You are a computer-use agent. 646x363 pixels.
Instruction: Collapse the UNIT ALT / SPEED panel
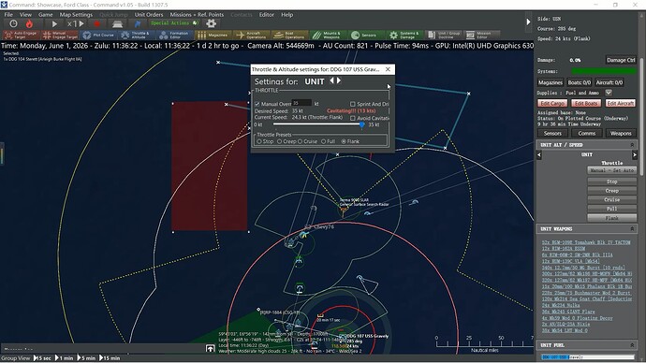click(x=632, y=145)
